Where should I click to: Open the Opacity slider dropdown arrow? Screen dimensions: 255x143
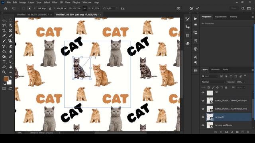tap(244, 82)
